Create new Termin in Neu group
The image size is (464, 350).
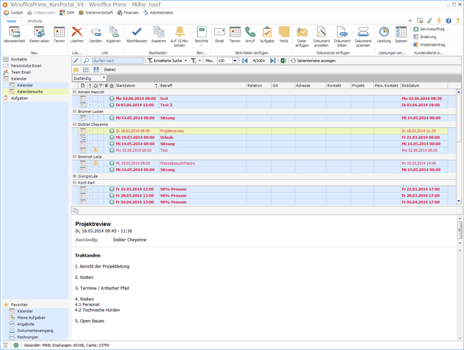59,35
